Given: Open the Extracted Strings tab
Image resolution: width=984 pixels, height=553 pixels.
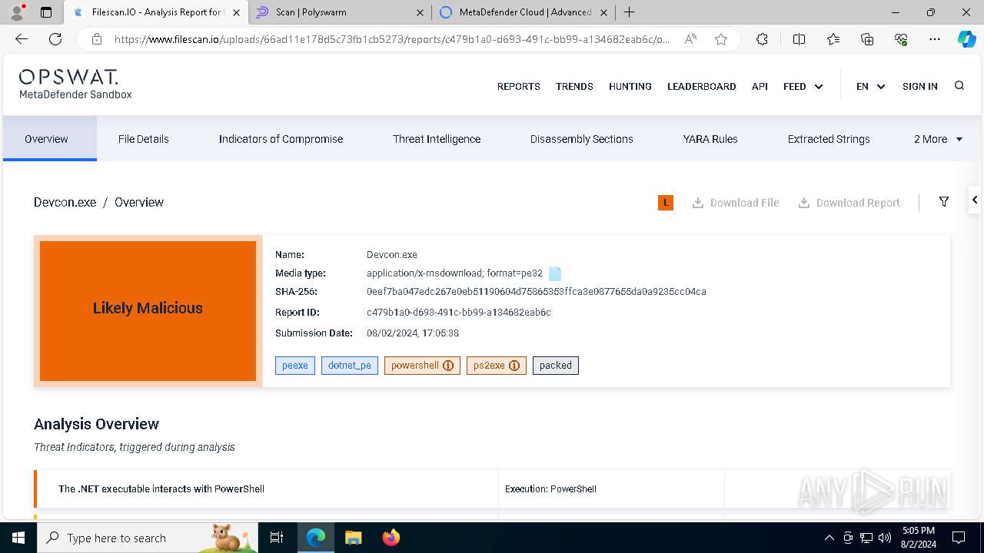Looking at the screenshot, I should tap(829, 139).
